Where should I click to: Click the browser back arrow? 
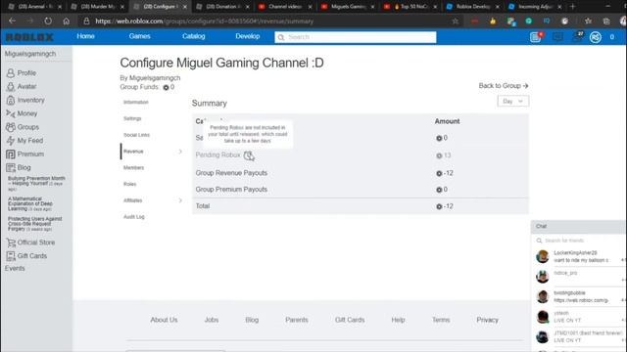12,22
